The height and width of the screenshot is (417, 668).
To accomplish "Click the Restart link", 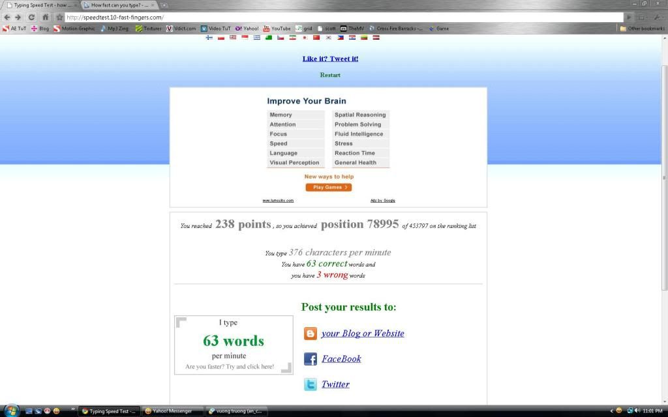I will pos(330,75).
